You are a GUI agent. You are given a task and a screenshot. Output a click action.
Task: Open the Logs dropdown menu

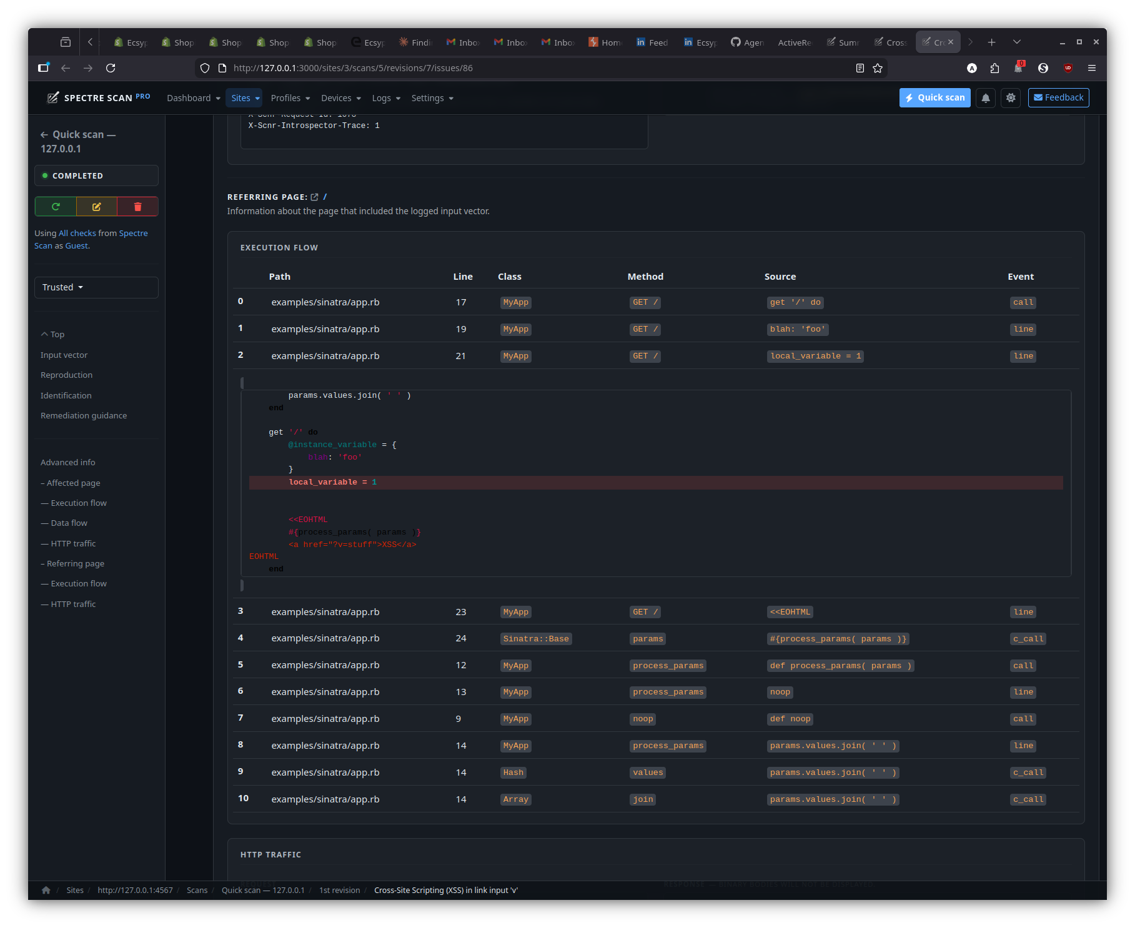[x=386, y=99]
